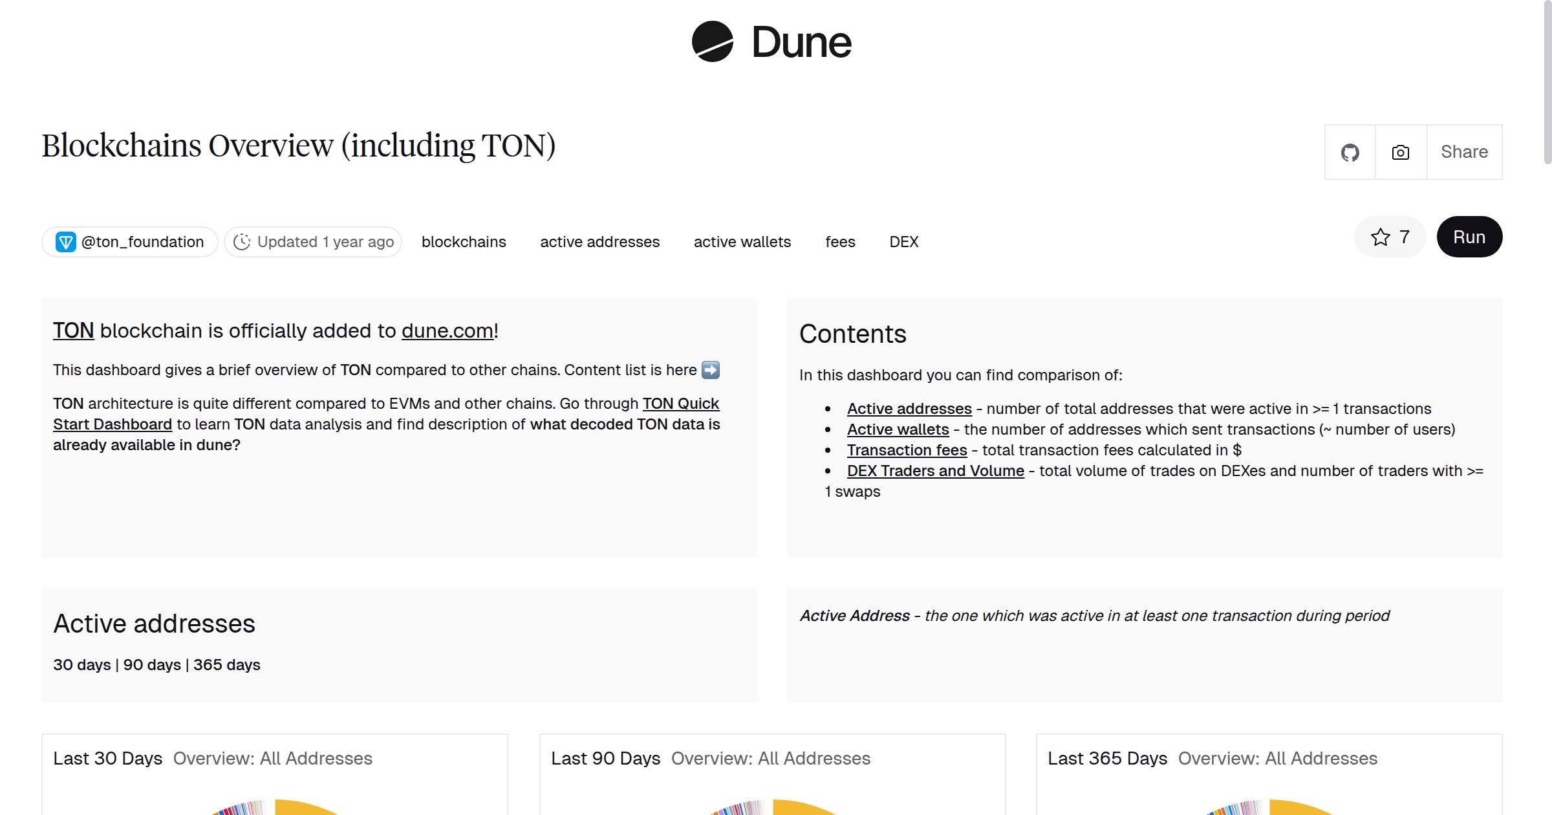
Task: Select the 'DEX' tag
Action: [x=903, y=241]
